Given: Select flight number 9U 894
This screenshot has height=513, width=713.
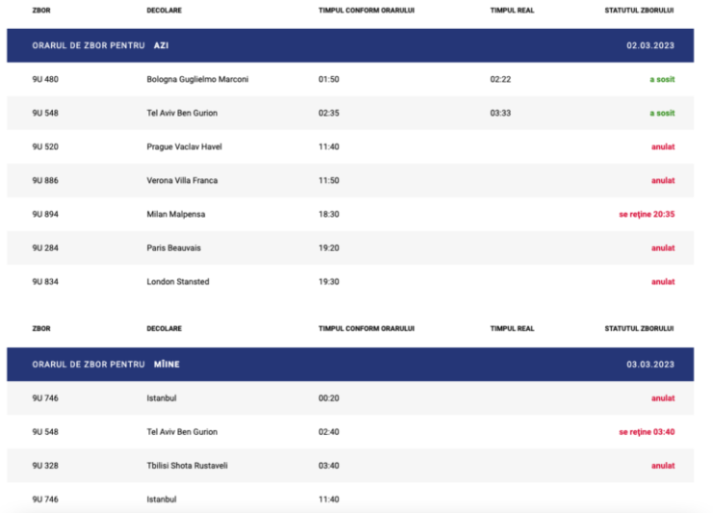Looking at the screenshot, I should pos(45,214).
